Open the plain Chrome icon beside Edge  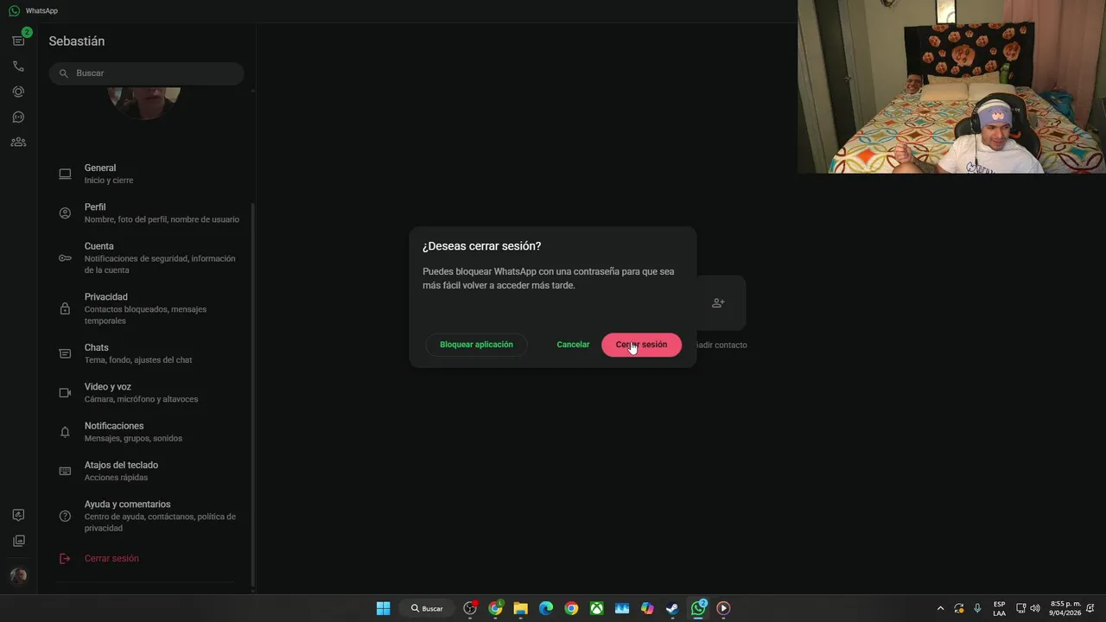point(571,608)
